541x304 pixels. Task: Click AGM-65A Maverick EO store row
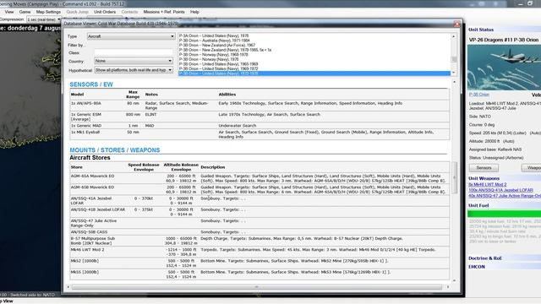(260, 178)
